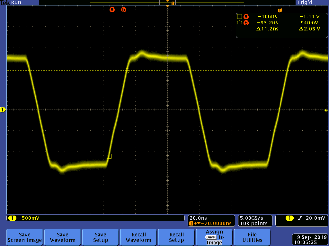The image size is (329, 246).
Task: Click the orange T icon in delay readout
Action: (x=191, y=224)
